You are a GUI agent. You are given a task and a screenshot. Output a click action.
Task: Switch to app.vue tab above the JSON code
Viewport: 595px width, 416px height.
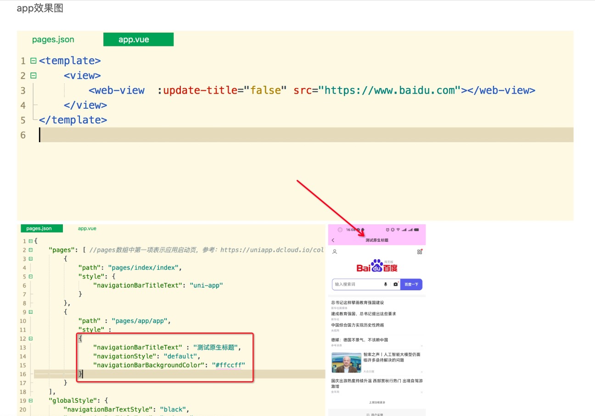click(87, 228)
